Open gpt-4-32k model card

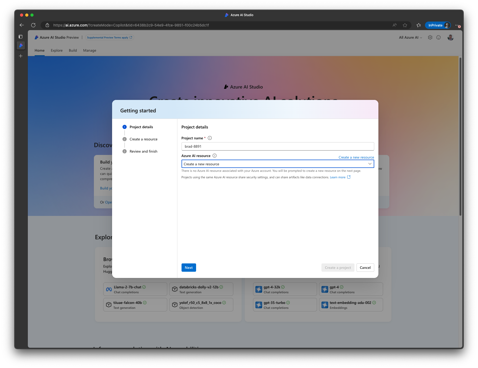pyautogui.click(x=285, y=289)
